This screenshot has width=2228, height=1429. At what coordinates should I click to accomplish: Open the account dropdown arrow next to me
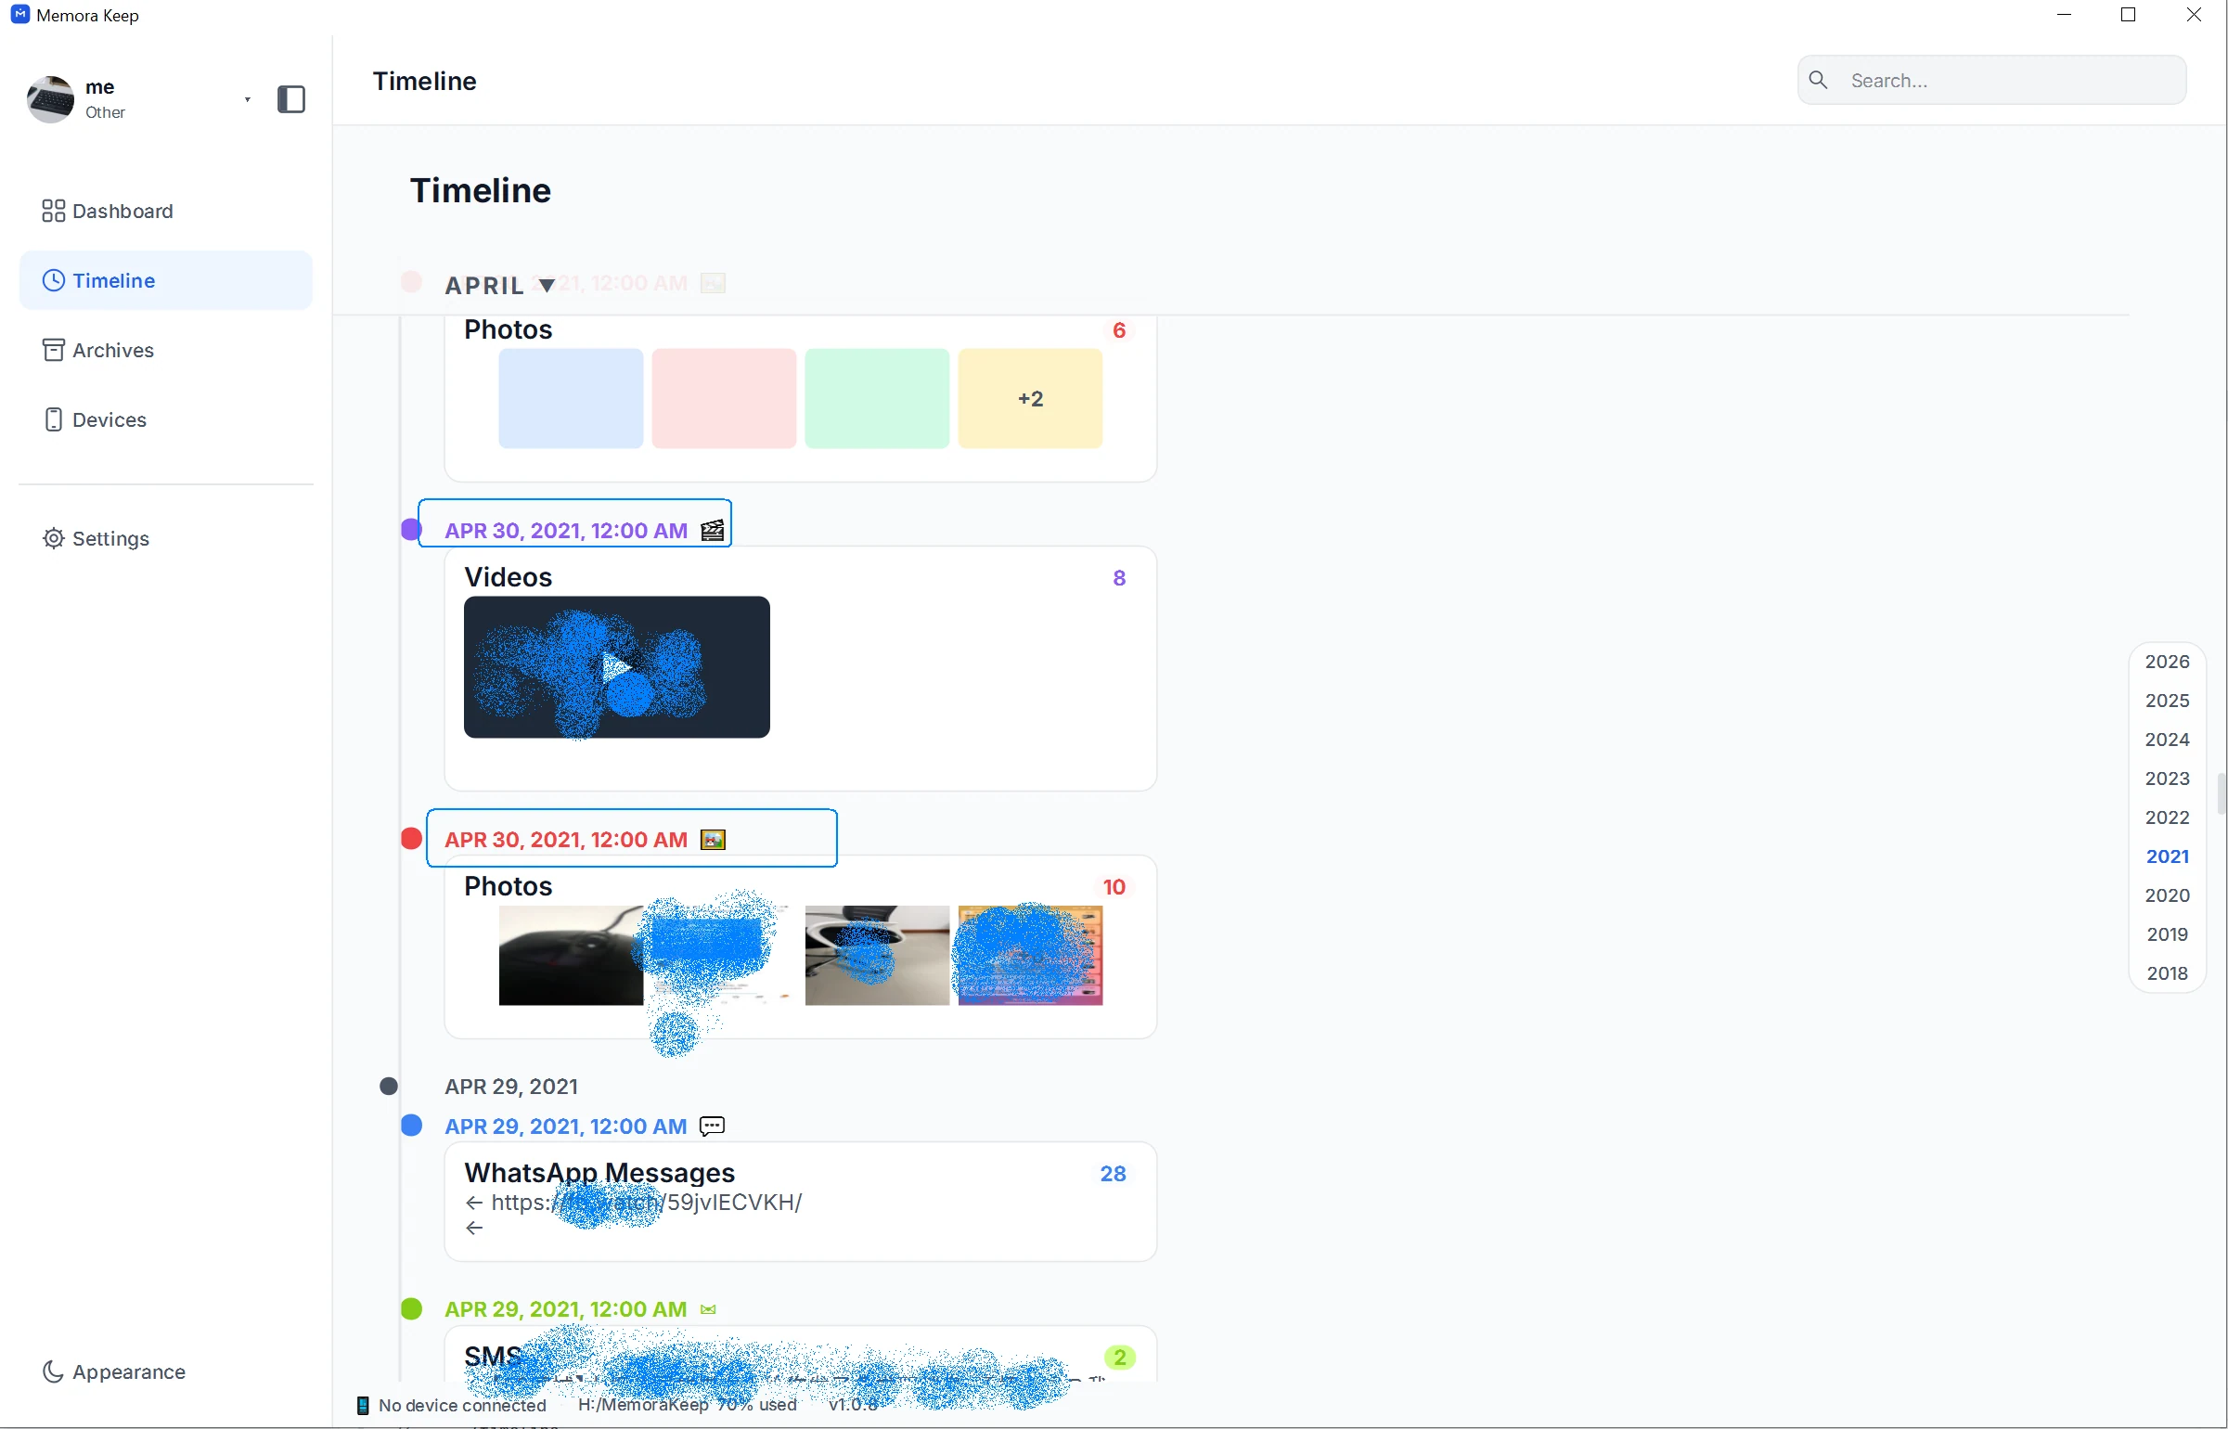pyautogui.click(x=248, y=99)
